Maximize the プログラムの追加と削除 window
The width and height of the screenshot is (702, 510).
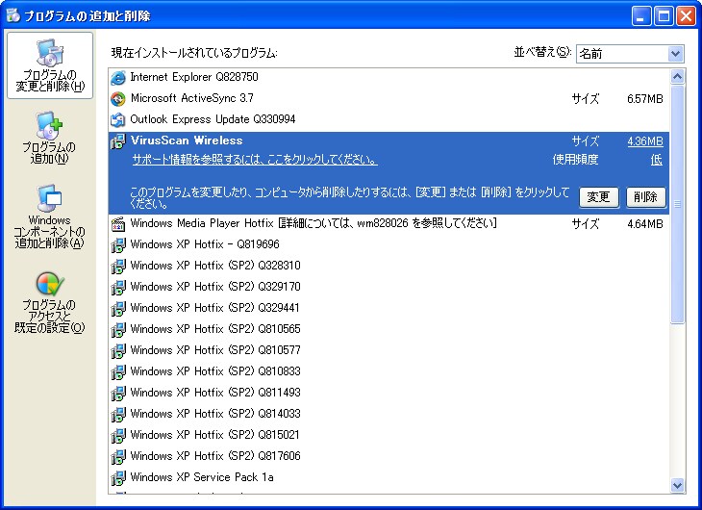tap(664, 16)
